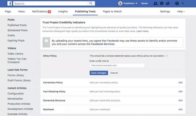Edit the Corrections Policy
This screenshot has height=116, width=196.
click(180, 82)
